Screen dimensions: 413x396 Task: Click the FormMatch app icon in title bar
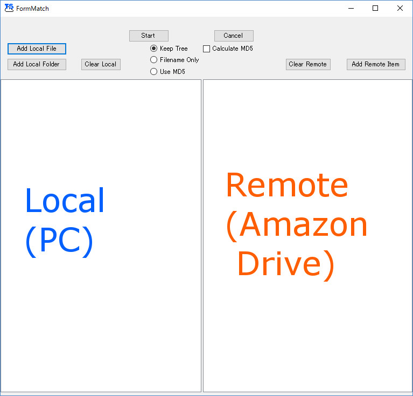point(9,8)
